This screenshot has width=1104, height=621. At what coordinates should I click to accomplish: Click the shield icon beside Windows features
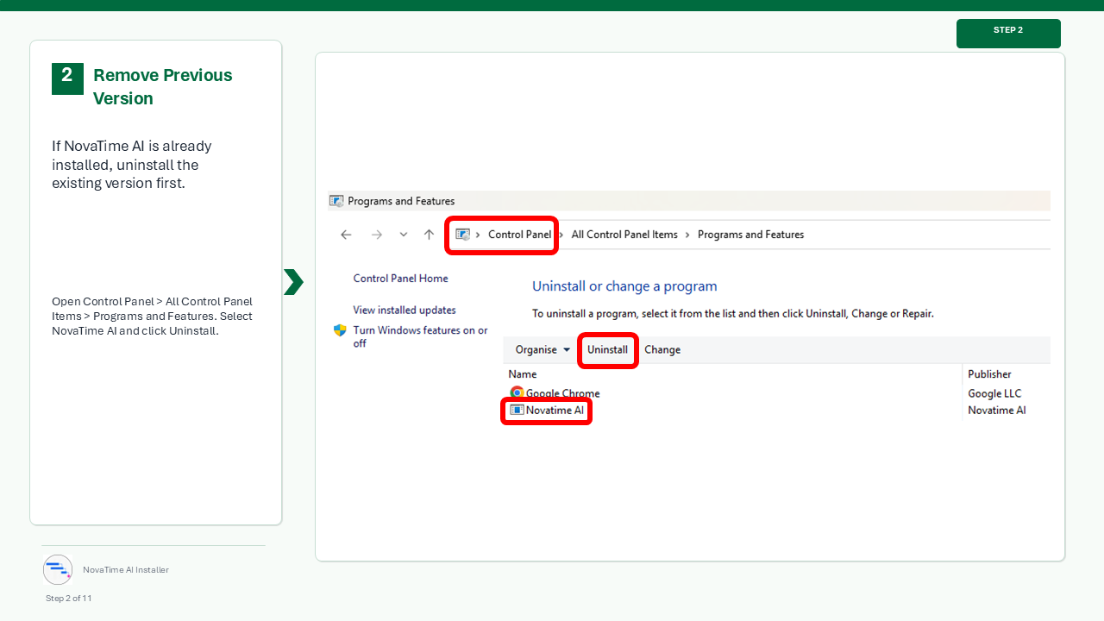[340, 330]
